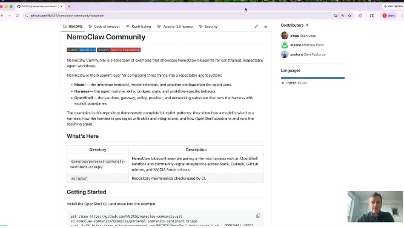Open contributor slopp Sean Lopp
This screenshot has width=404, height=228.
tap(303, 36)
